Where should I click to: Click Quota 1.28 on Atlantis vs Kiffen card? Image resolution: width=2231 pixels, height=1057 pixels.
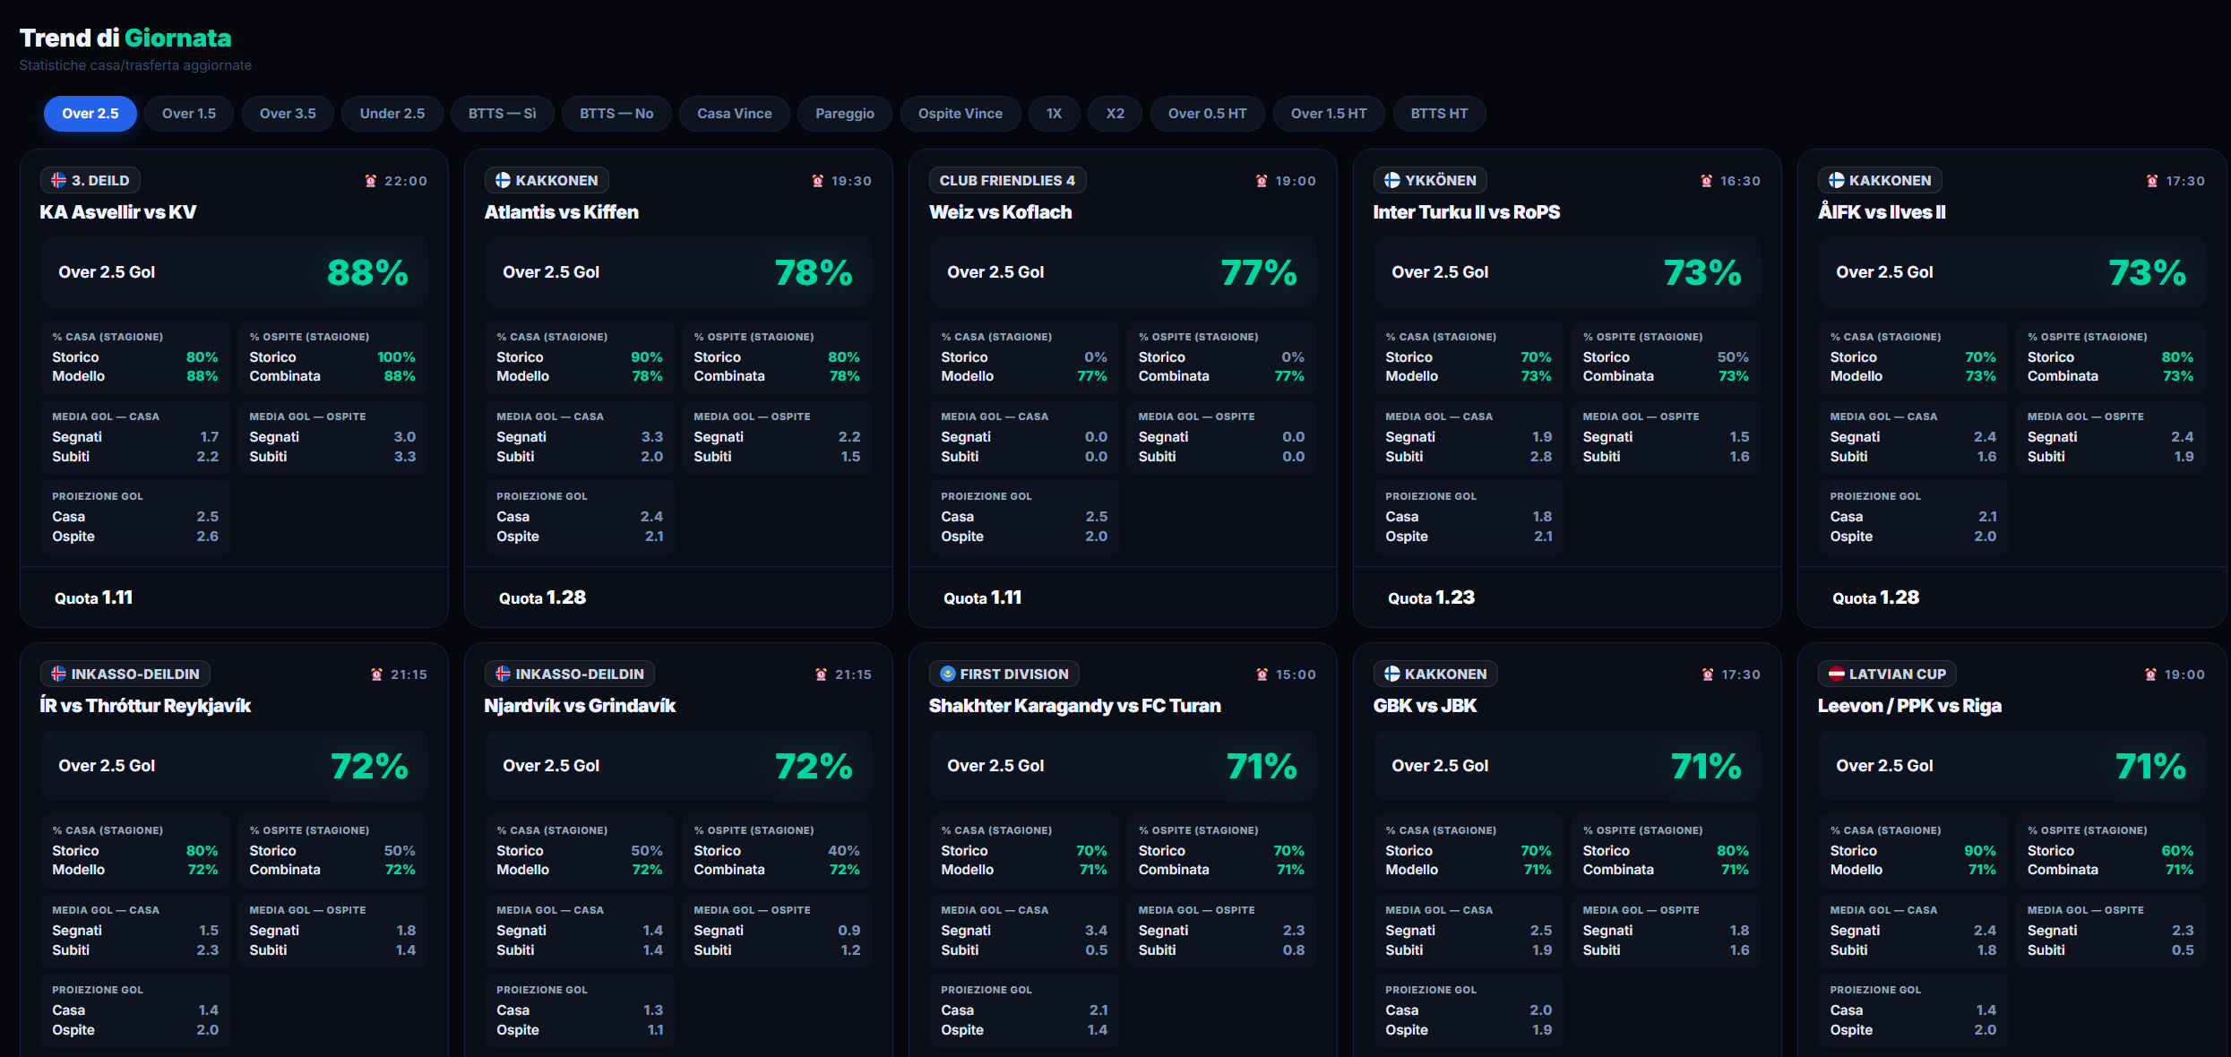[543, 597]
